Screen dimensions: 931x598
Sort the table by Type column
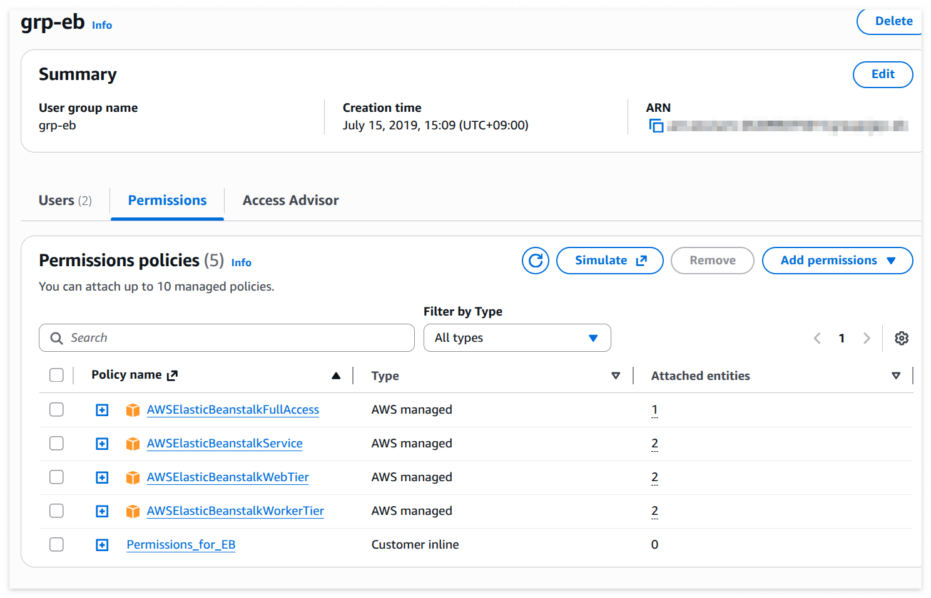tap(616, 376)
